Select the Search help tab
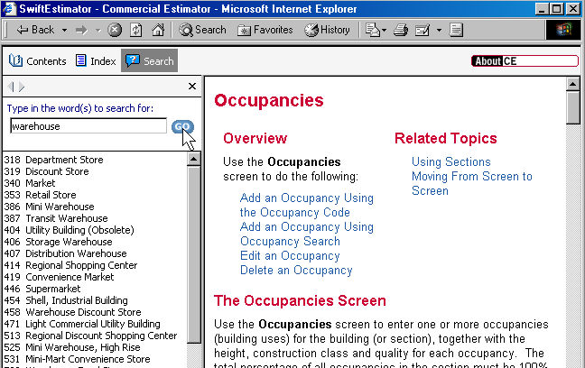 coord(149,60)
